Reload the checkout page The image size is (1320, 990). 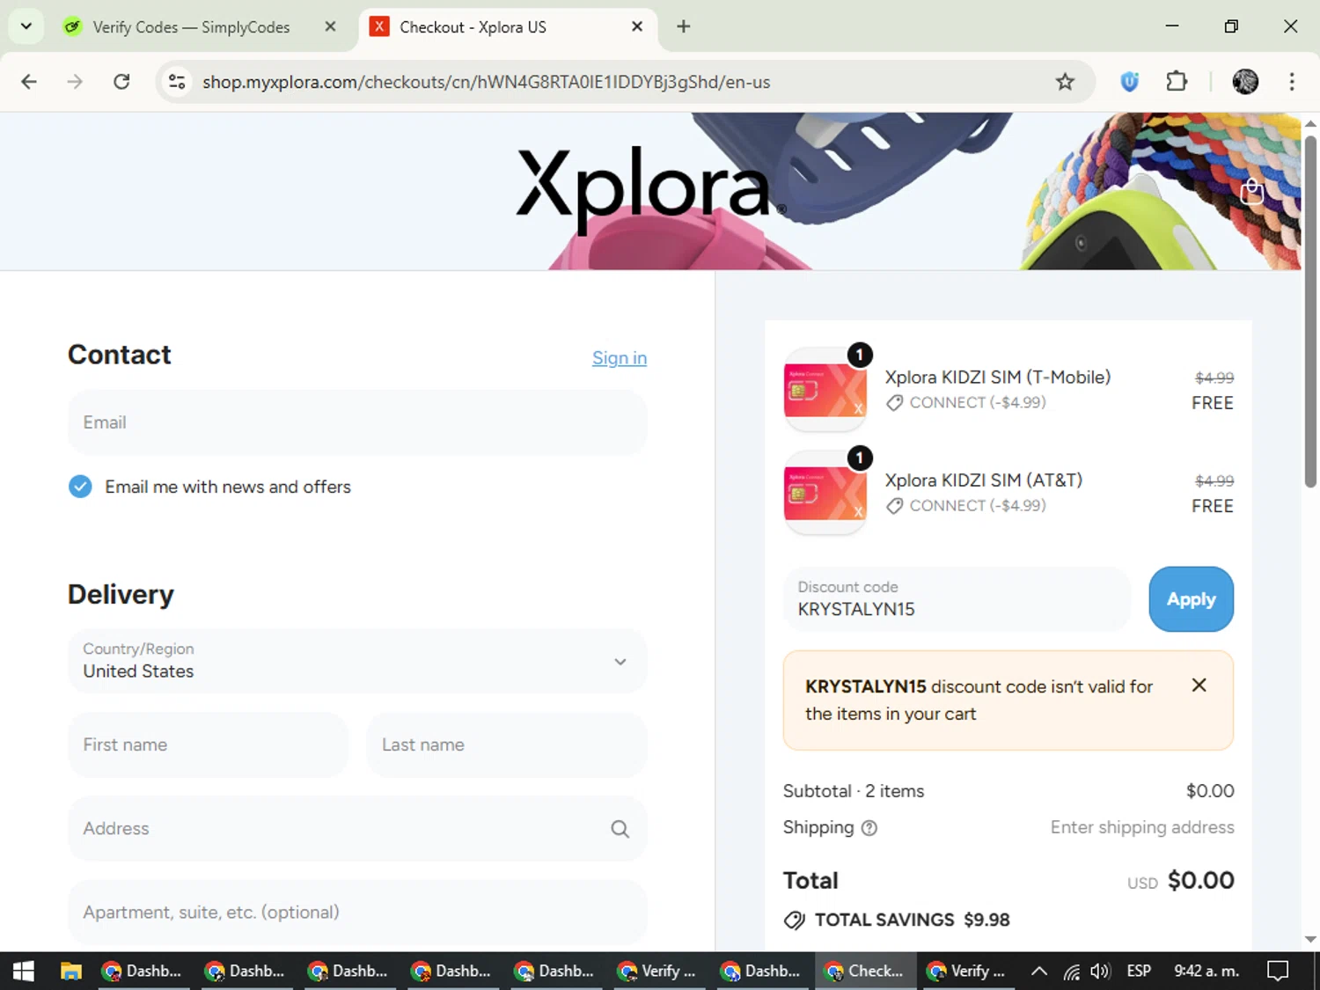[121, 82]
